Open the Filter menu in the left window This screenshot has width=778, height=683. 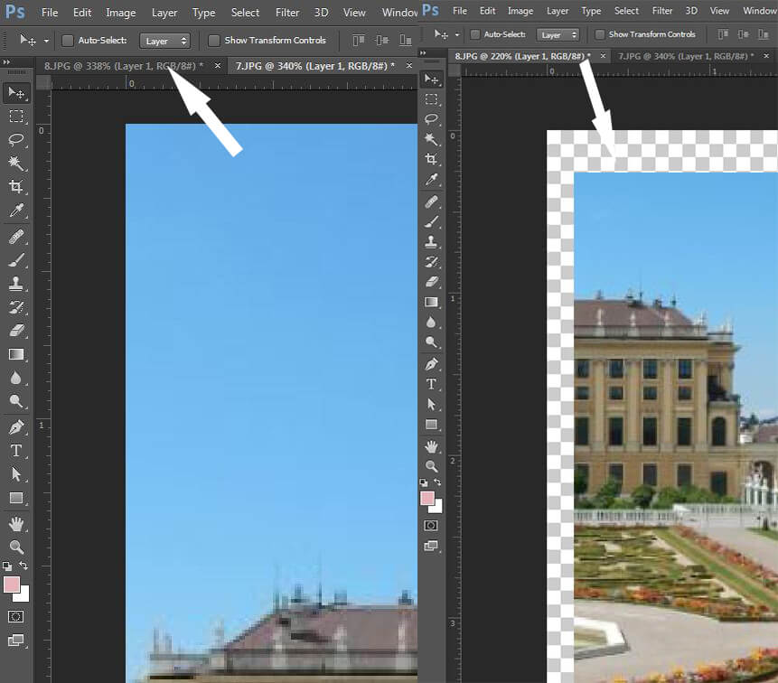pyautogui.click(x=287, y=13)
